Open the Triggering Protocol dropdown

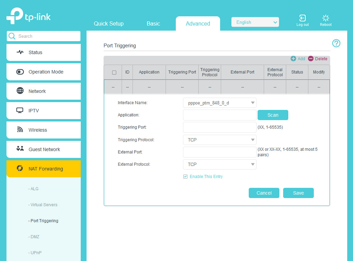pos(219,140)
